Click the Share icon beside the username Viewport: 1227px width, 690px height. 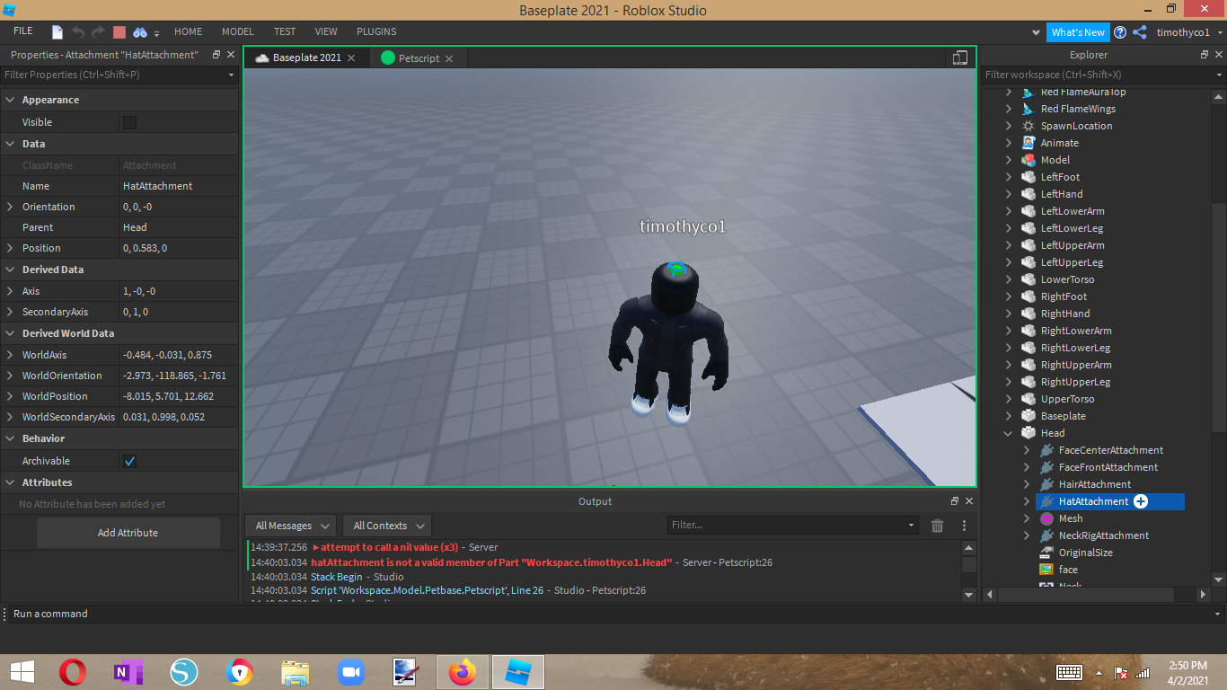[x=1140, y=32]
